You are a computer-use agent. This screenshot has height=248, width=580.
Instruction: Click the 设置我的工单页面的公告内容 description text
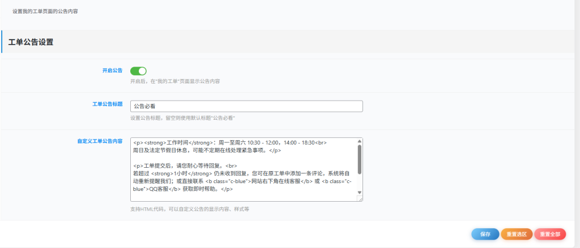click(45, 11)
